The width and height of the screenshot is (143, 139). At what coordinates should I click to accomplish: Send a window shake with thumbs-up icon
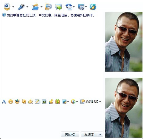(31, 102)
